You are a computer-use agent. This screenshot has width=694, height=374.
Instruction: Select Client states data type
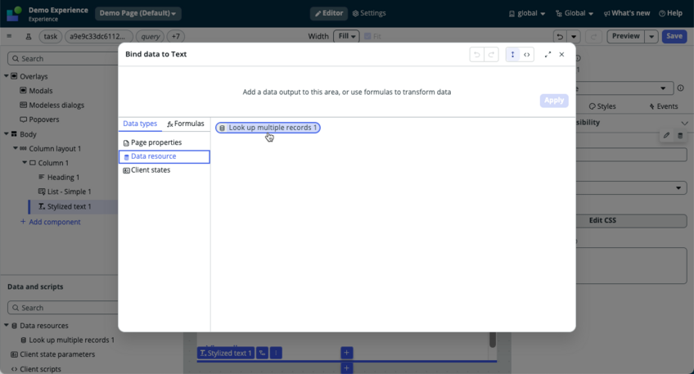pos(146,170)
